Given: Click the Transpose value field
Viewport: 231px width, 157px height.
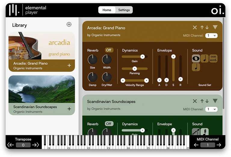Looking at the screenshot, I should click(23, 145).
